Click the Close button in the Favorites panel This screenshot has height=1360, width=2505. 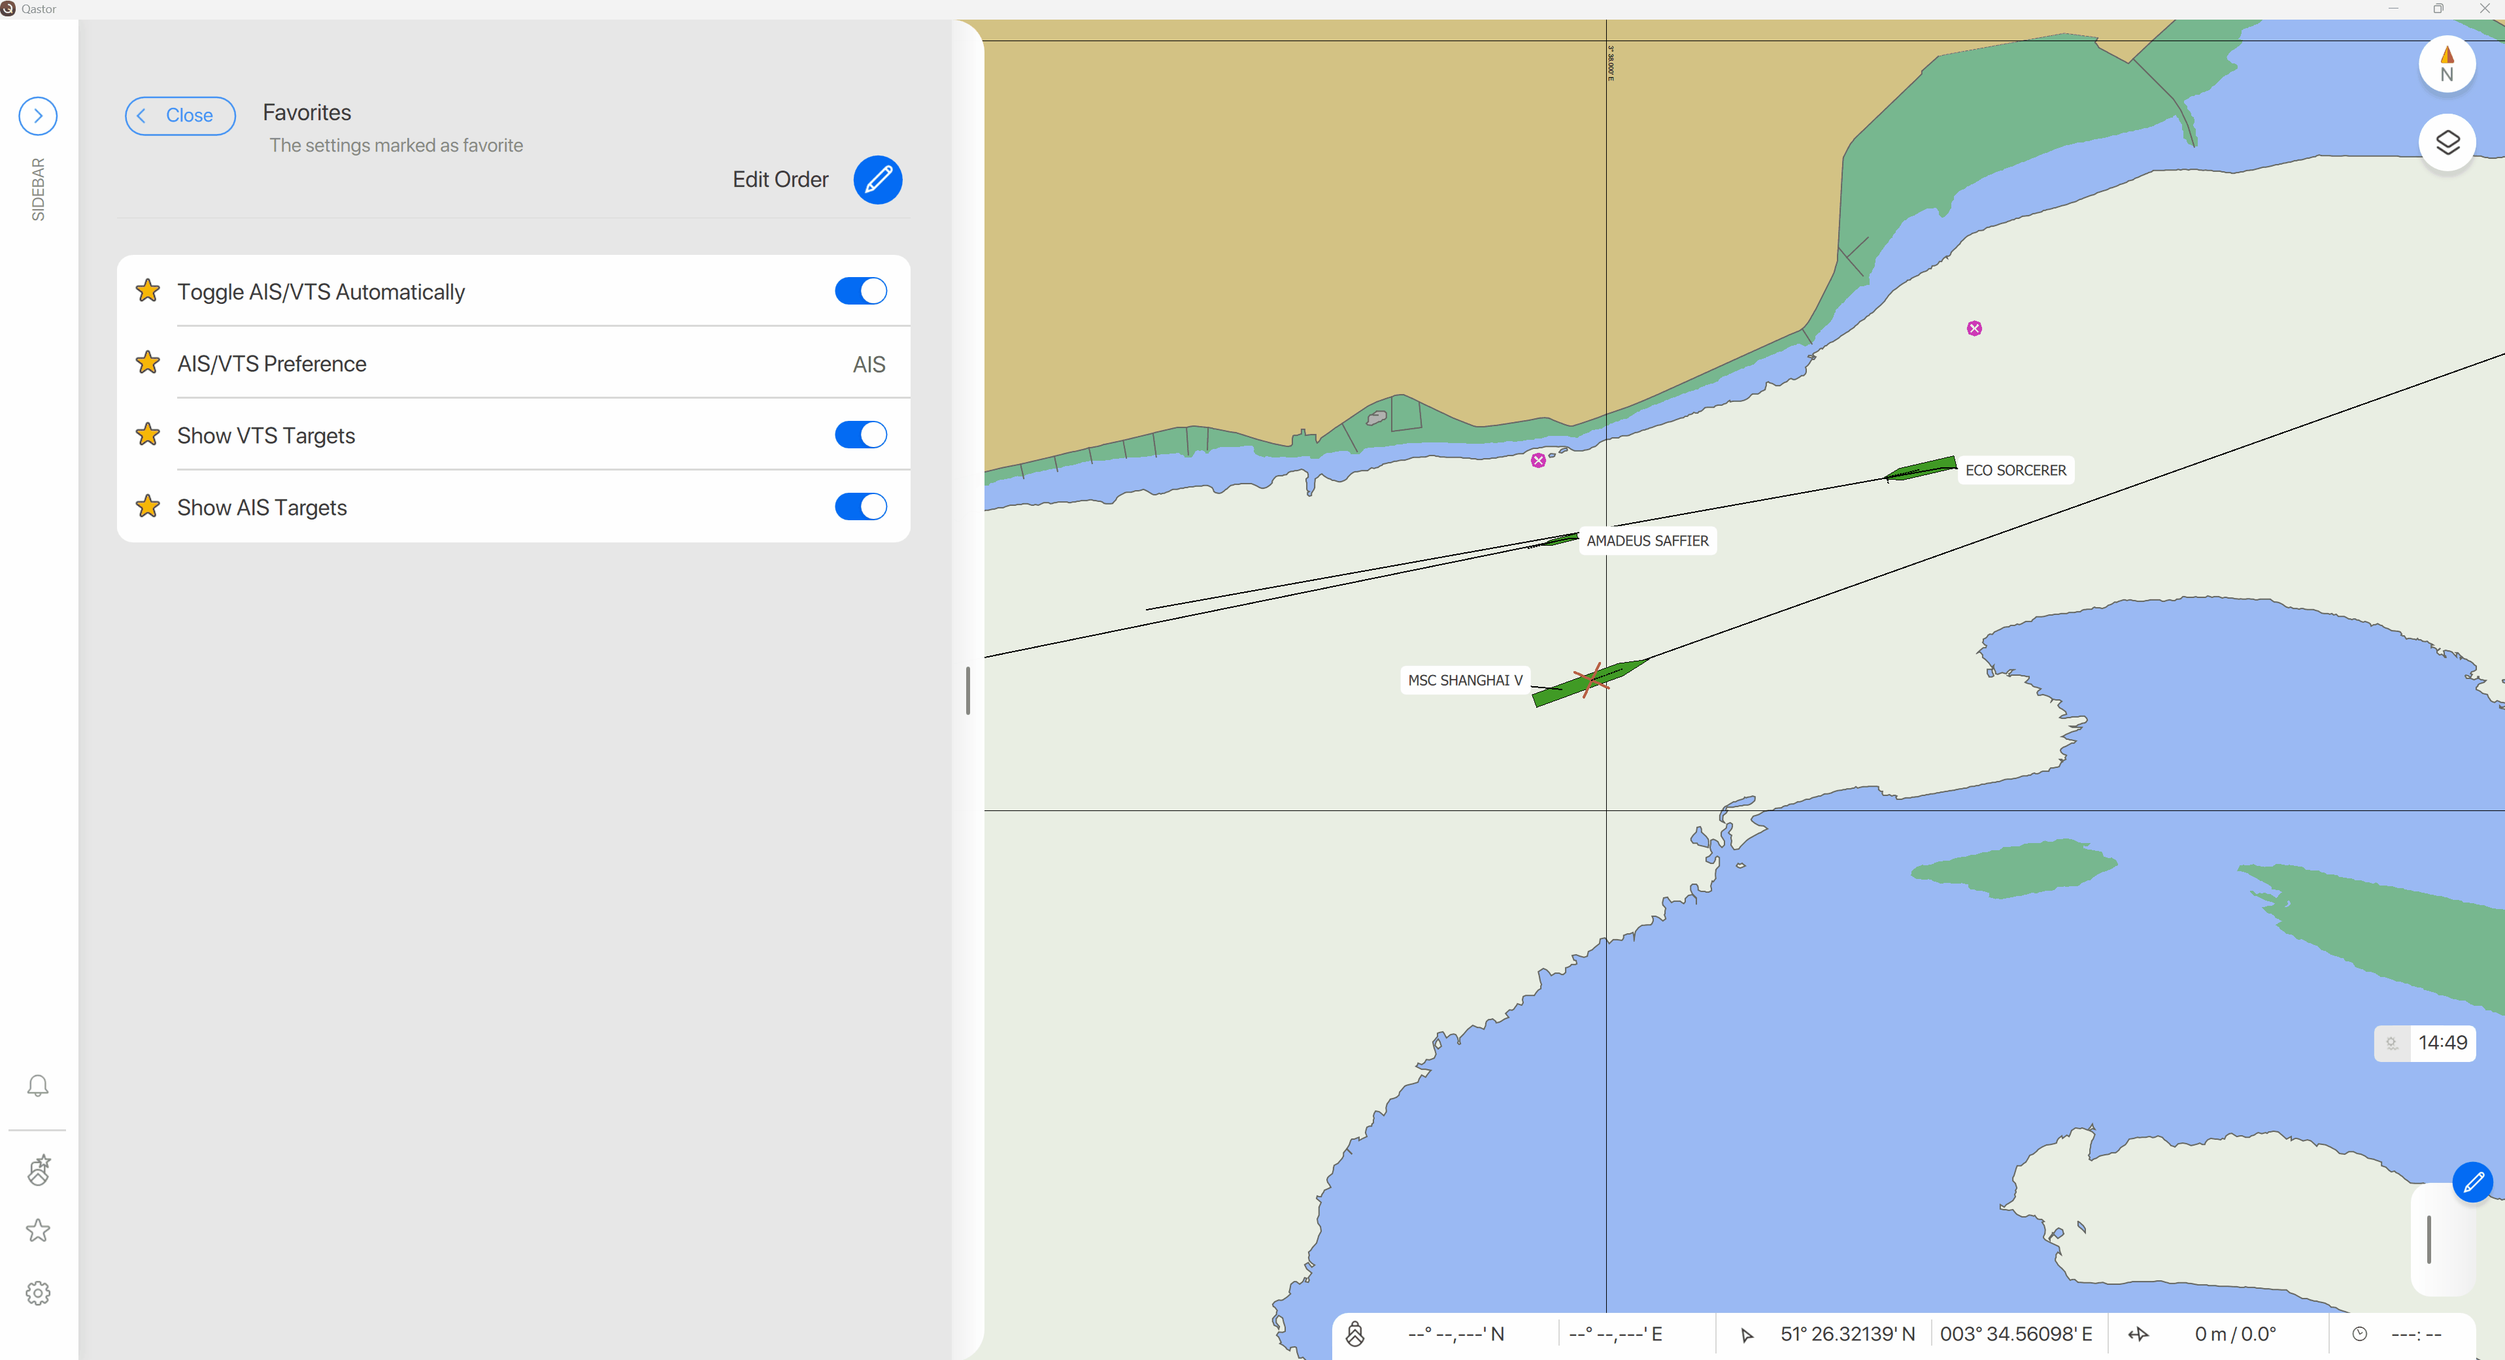[x=179, y=116]
